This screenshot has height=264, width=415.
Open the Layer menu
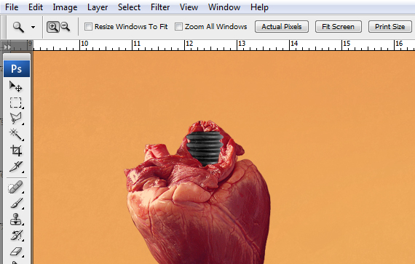[x=98, y=7]
